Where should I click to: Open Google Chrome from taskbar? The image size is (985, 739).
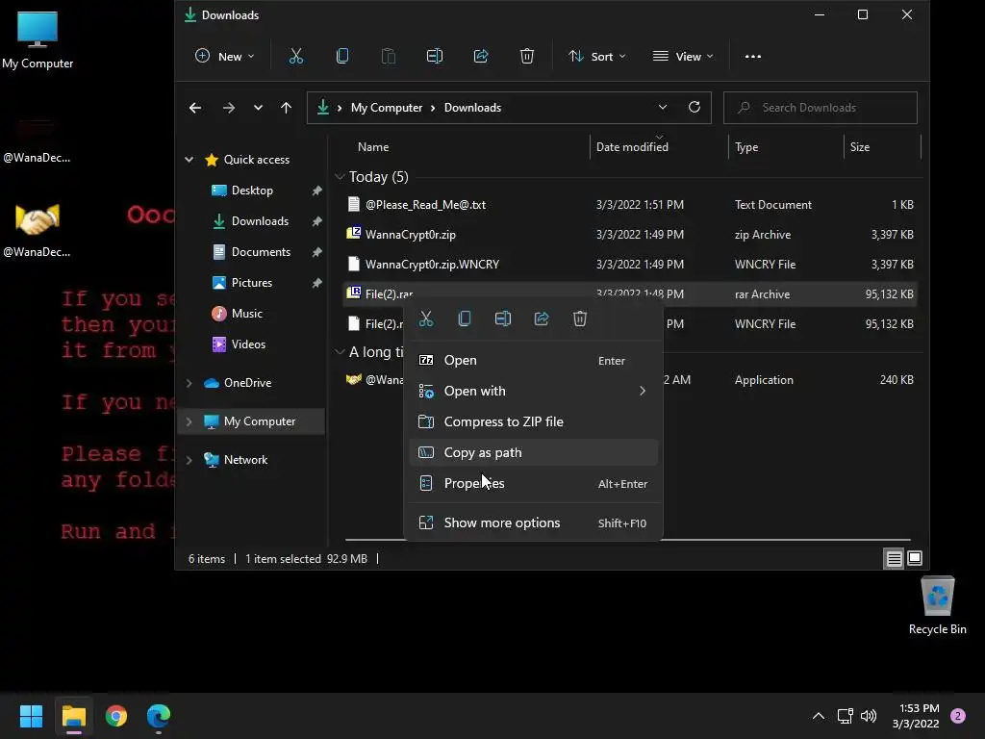click(116, 716)
